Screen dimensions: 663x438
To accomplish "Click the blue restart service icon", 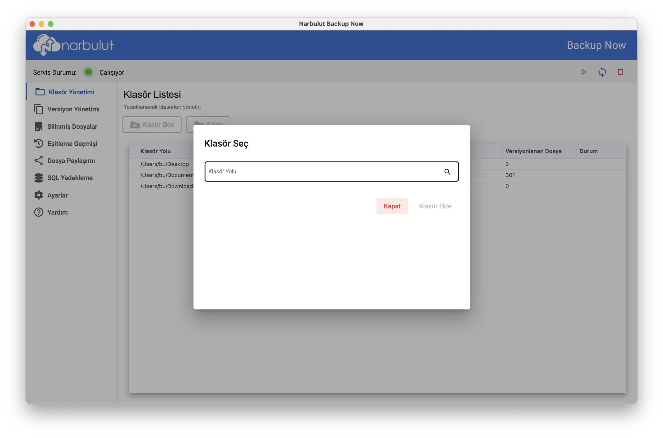I will pyautogui.click(x=602, y=72).
